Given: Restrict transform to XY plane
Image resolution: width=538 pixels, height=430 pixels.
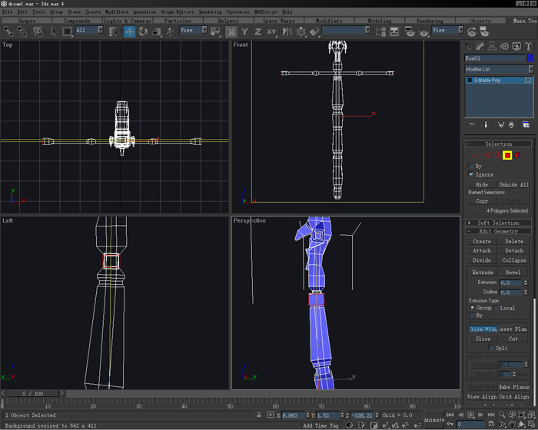Looking at the screenshot, I should (x=271, y=32).
